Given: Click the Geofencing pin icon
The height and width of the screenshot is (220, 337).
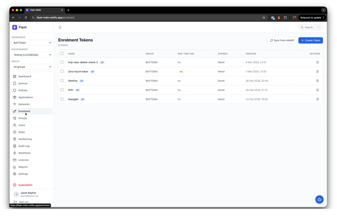Looking at the screenshot, I should pos(15,139).
